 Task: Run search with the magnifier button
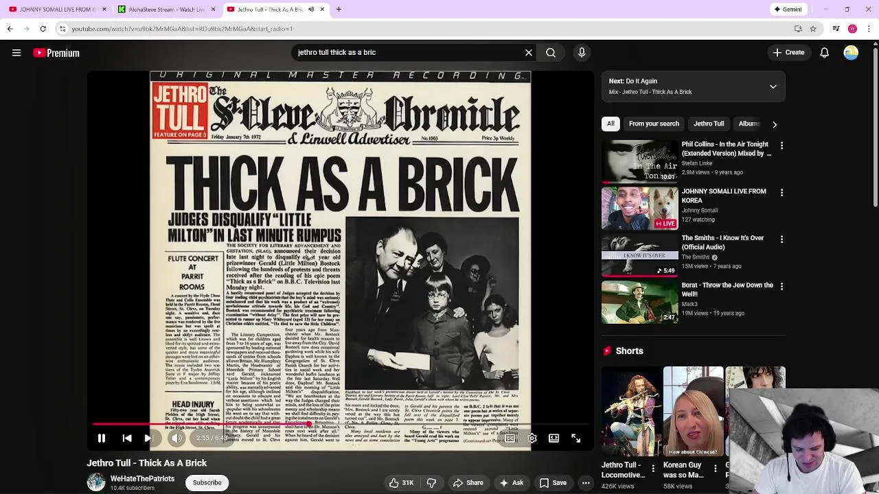(551, 52)
